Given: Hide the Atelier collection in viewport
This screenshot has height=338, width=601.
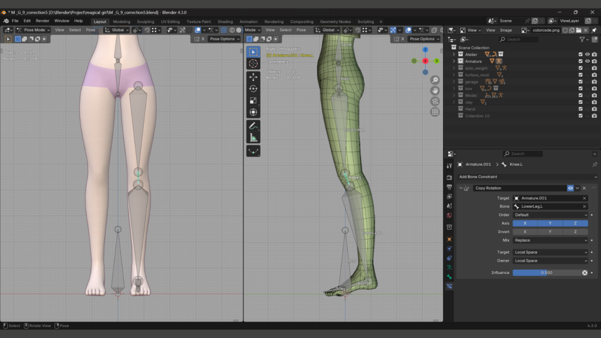Looking at the screenshot, I should click(587, 54).
